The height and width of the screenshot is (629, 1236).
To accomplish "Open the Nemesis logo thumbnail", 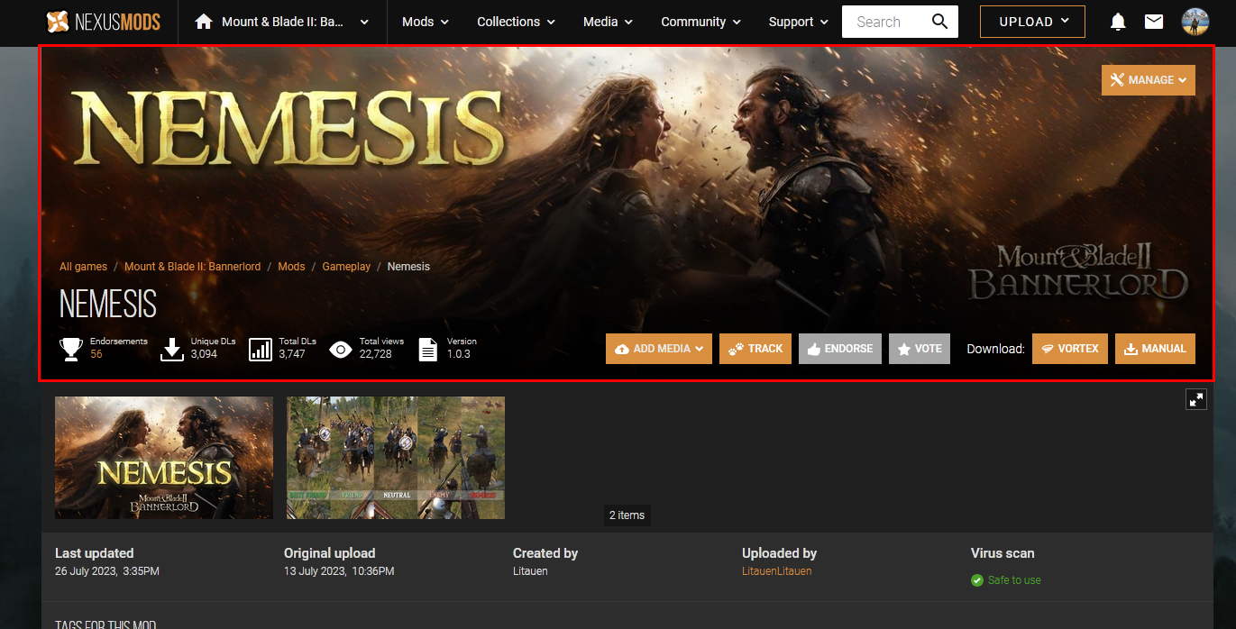I will pos(164,458).
